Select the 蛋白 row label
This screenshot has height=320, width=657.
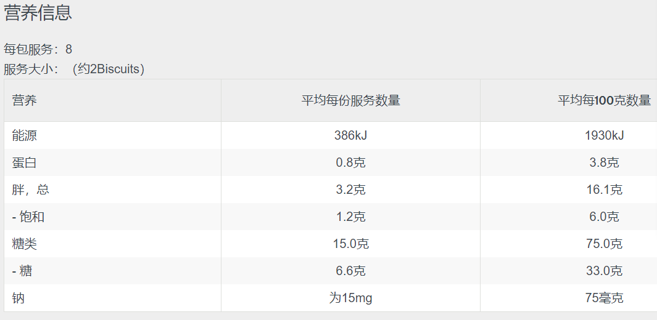coord(25,162)
